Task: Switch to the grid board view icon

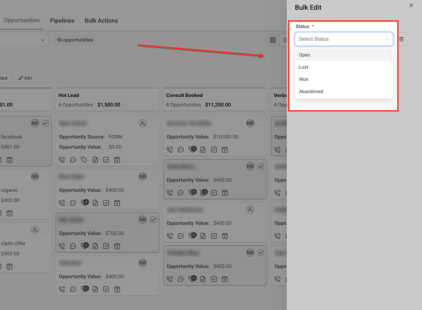Action: [x=273, y=40]
